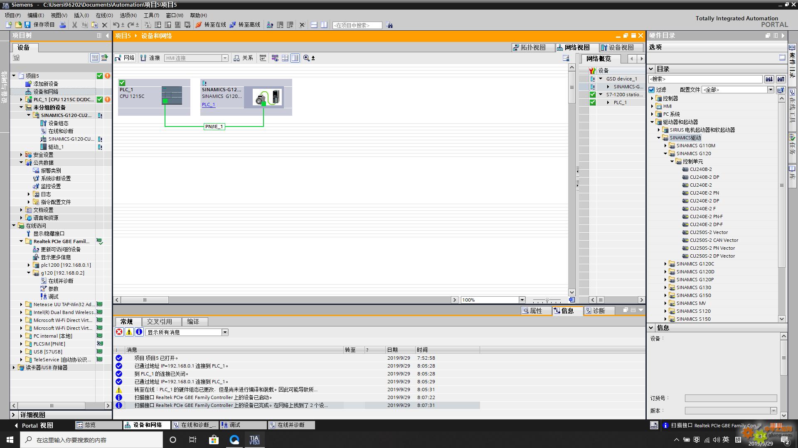Toggle warning messages filter button
798x448 pixels.
pyautogui.click(x=129, y=332)
